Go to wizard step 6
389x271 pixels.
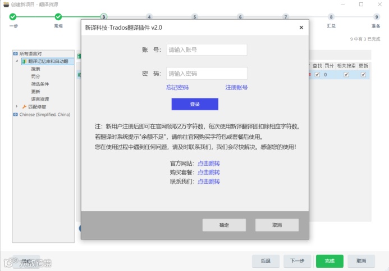[240, 17]
